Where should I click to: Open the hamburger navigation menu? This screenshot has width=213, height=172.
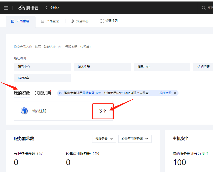(6, 8)
